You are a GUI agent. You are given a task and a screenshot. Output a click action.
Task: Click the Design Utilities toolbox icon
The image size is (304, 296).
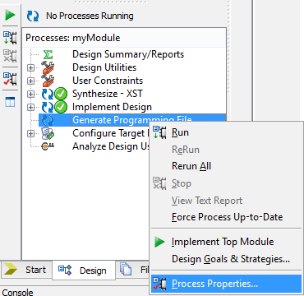click(48, 67)
